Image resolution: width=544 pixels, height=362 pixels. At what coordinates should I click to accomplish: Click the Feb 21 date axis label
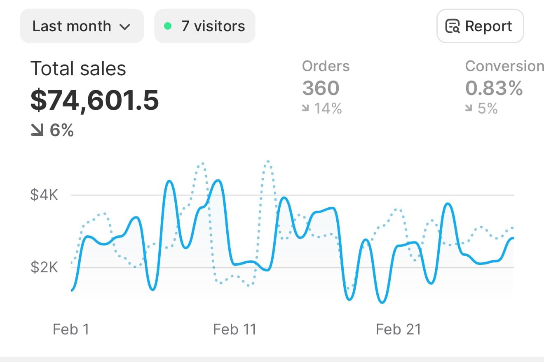[x=398, y=329]
